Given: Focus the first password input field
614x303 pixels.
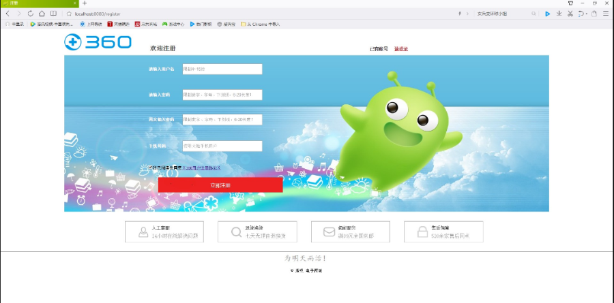Looking at the screenshot, I should click(x=222, y=95).
